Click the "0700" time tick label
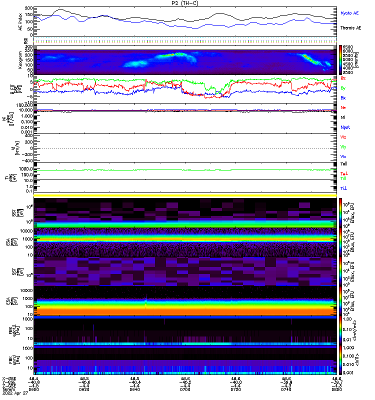 click(185, 389)
